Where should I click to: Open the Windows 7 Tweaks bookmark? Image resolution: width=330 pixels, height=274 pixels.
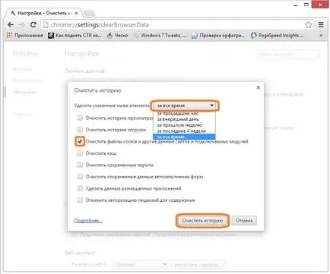pyautogui.click(x=160, y=36)
